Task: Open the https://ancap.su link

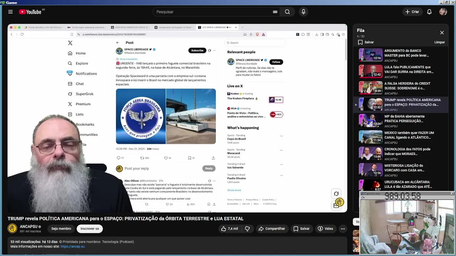Action: pos(72,246)
